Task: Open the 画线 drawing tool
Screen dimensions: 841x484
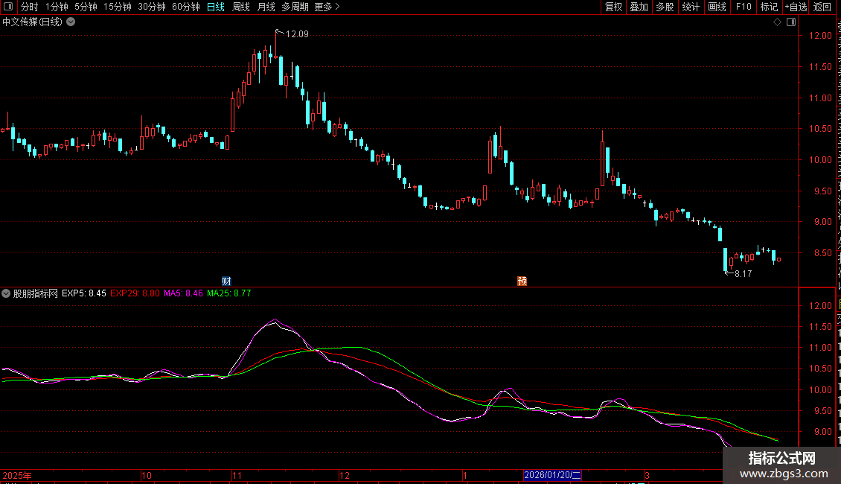Action: tap(717, 7)
